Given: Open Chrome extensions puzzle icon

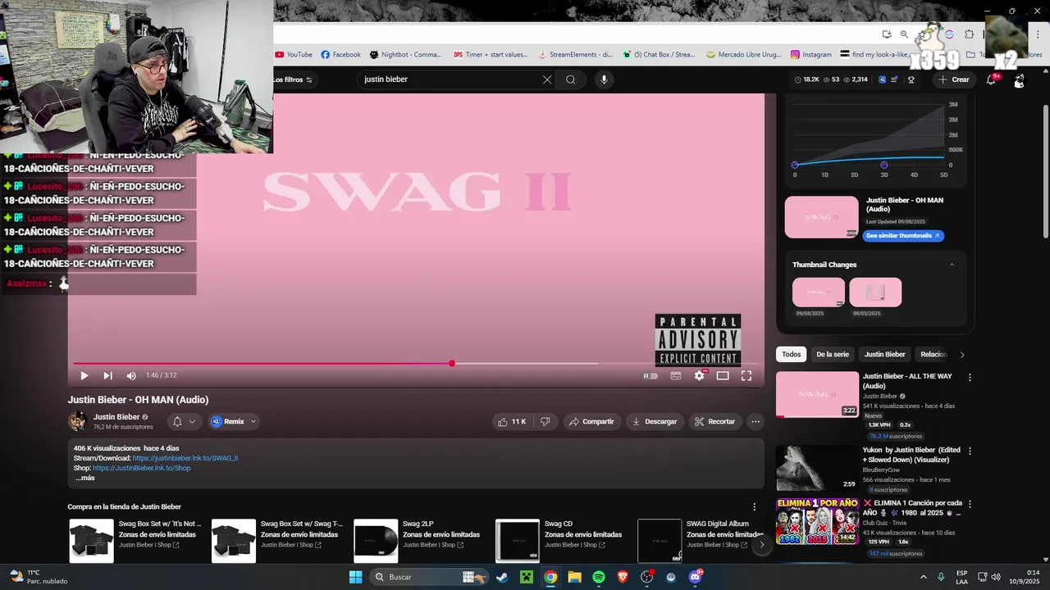Looking at the screenshot, I should (969, 34).
